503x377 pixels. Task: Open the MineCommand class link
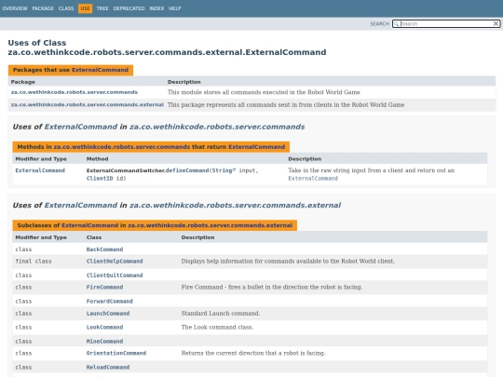104,342
